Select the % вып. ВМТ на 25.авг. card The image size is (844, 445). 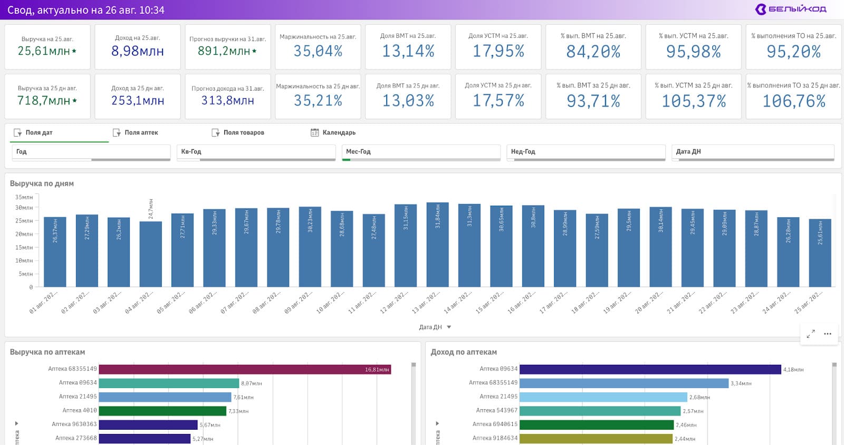pyautogui.click(x=593, y=47)
